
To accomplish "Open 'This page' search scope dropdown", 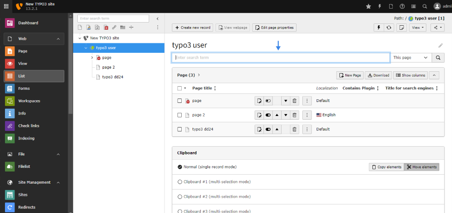I will point(411,58).
